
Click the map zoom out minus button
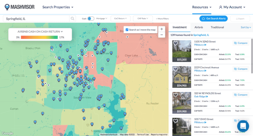click(161, 35)
